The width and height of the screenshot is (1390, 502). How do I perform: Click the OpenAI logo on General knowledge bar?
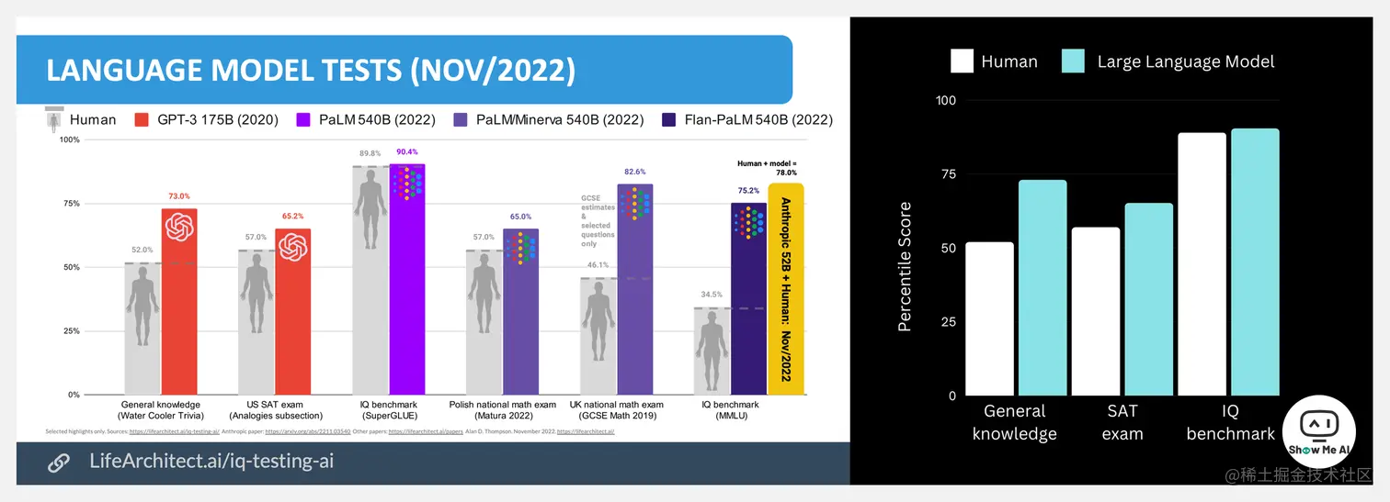179,227
